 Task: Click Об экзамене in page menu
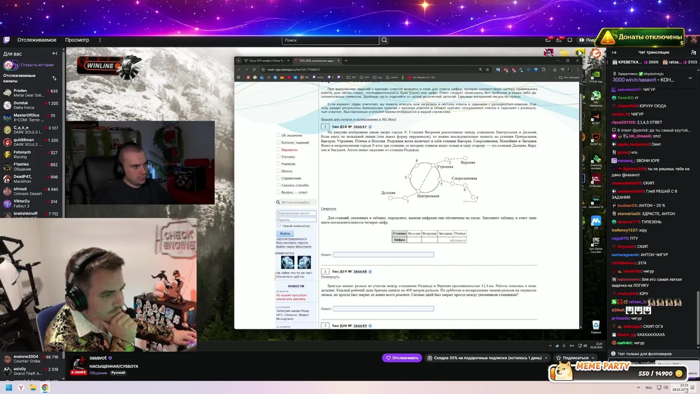[291, 135]
